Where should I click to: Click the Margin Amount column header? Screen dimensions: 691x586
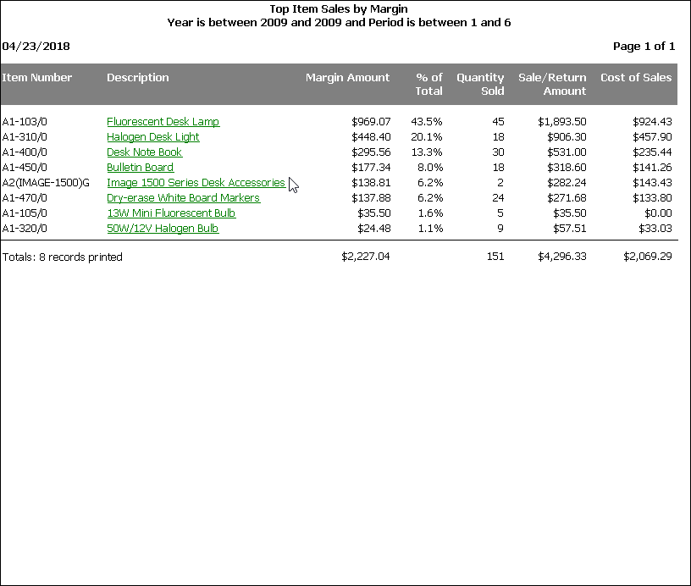pos(348,78)
